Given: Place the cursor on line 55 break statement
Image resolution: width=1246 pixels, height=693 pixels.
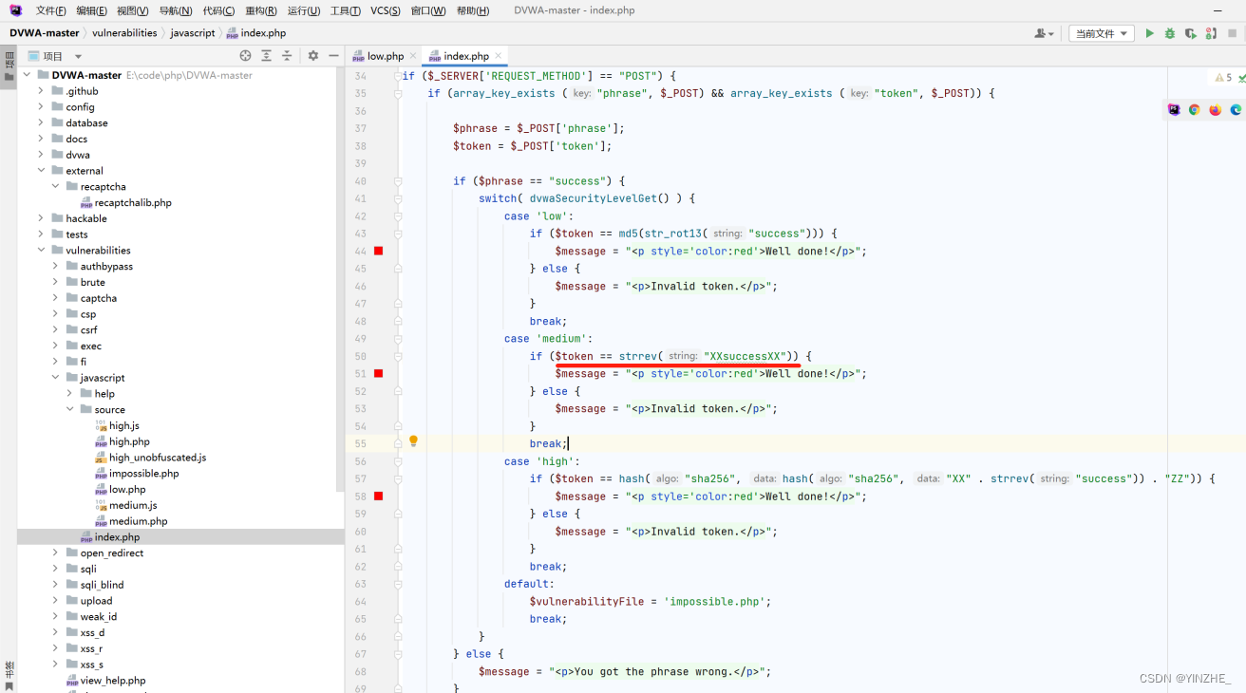Looking at the screenshot, I should [x=548, y=443].
